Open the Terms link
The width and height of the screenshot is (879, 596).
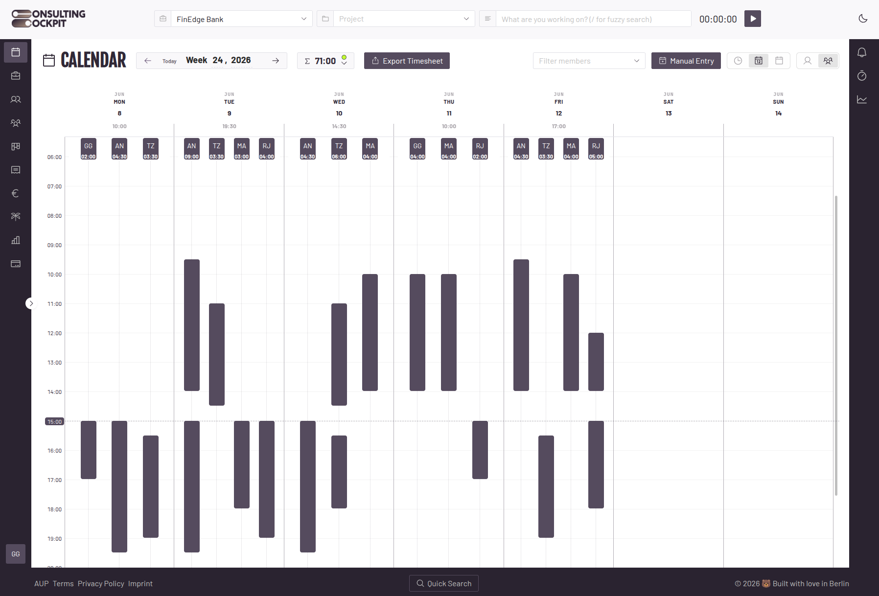[x=63, y=583]
